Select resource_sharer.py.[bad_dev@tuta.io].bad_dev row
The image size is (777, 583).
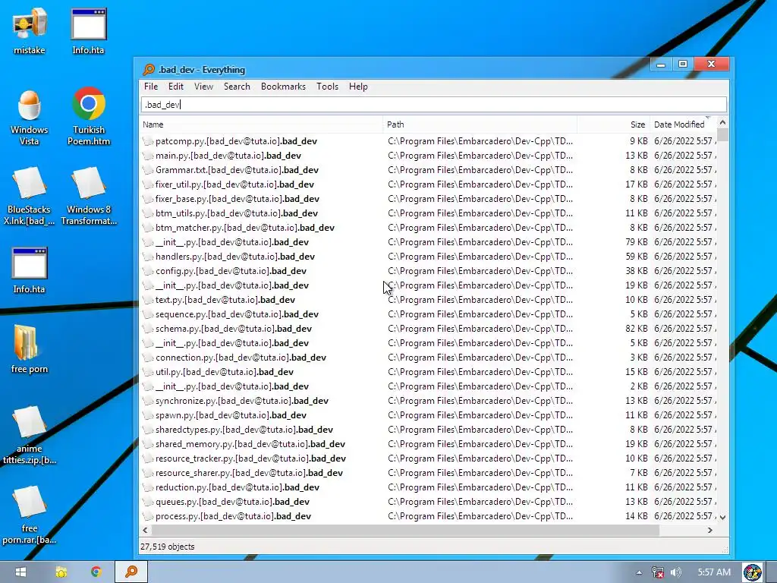pos(428,473)
